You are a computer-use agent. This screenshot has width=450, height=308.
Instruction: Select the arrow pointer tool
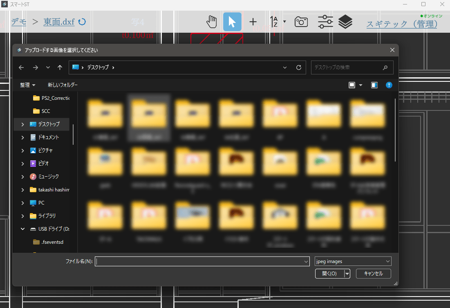(x=232, y=22)
